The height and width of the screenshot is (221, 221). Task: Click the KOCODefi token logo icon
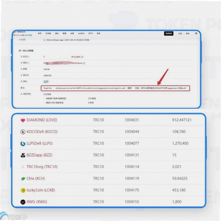coord(23,132)
